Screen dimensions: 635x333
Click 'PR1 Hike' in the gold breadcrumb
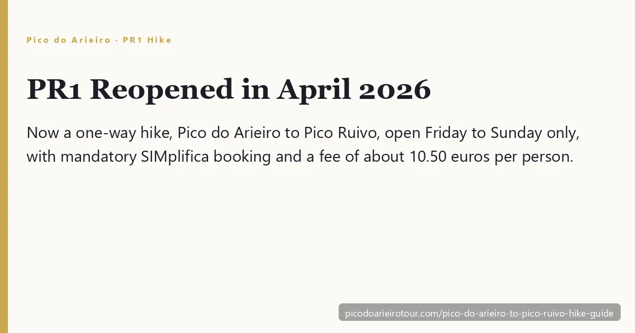(x=147, y=40)
